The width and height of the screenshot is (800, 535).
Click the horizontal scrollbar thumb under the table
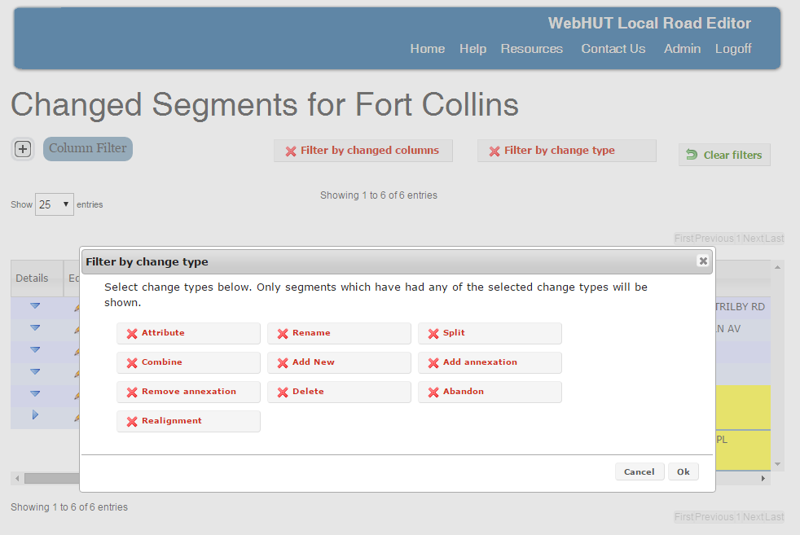[51, 478]
